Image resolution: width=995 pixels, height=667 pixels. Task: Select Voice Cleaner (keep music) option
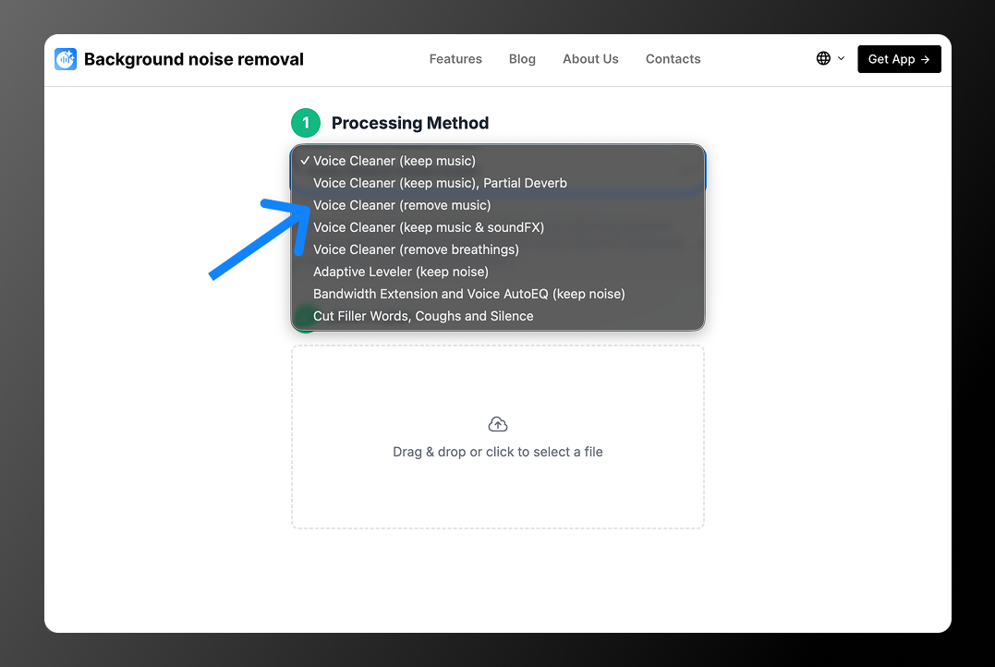394,161
